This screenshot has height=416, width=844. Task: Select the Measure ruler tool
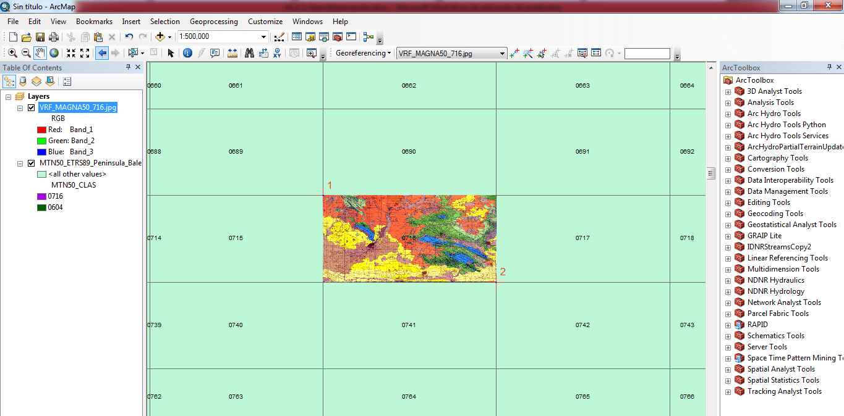coord(232,53)
